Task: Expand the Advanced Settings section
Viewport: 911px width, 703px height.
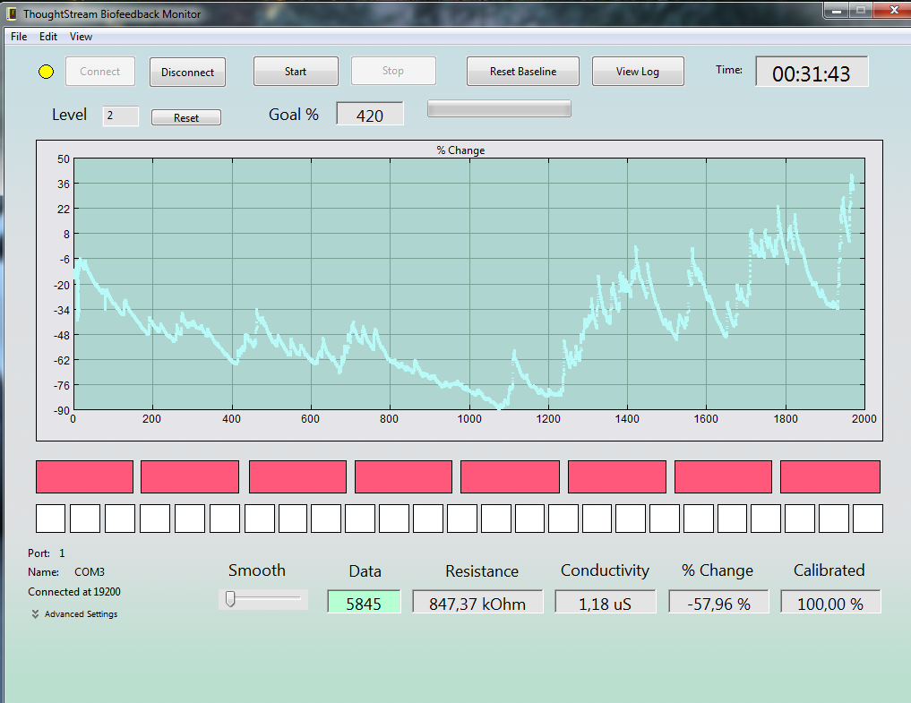Action: click(x=75, y=614)
